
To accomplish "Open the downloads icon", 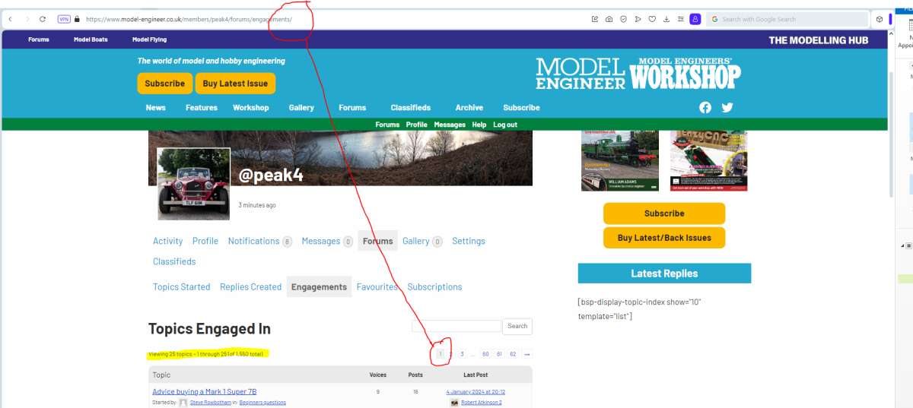I will pyautogui.click(x=666, y=19).
